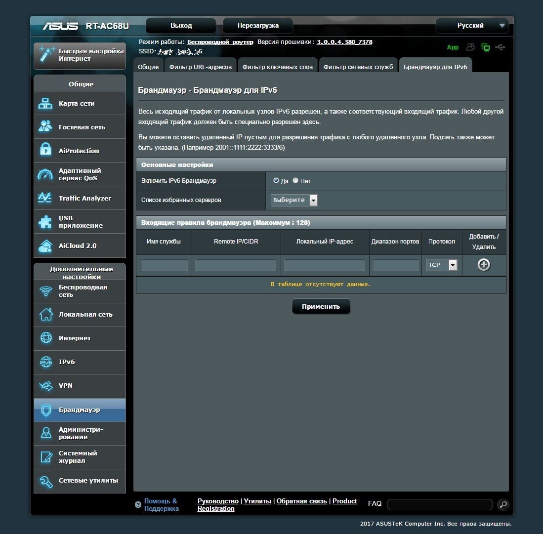Click the Remote IP/CIDR input field
Screen dimensions: 543x534
(236, 265)
